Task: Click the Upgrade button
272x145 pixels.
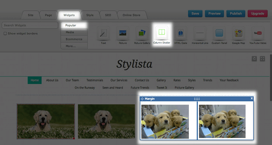Action: point(258,14)
